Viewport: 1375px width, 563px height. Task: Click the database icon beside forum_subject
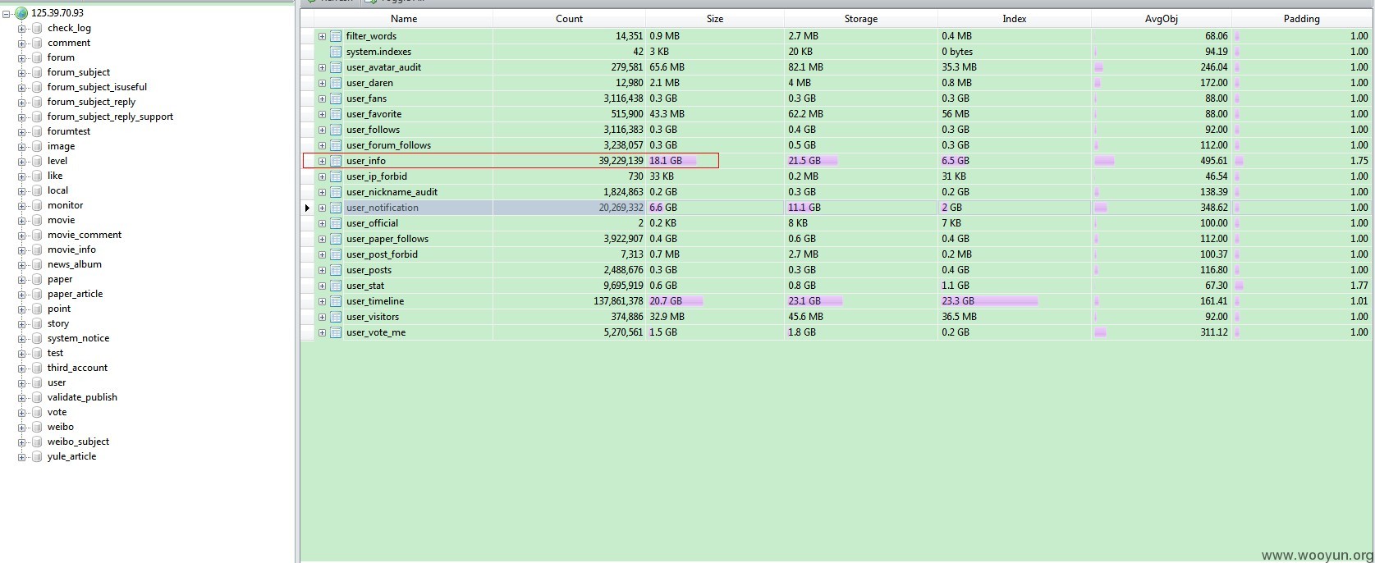[37, 72]
